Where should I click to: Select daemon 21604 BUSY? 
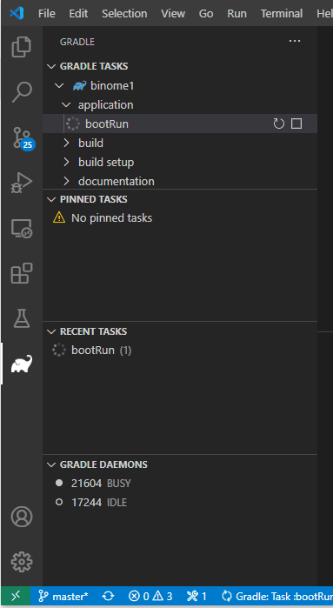[180, 484]
